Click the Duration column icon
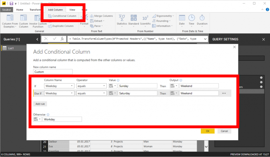Screen dimensions: 270x157 pos(202,18)
